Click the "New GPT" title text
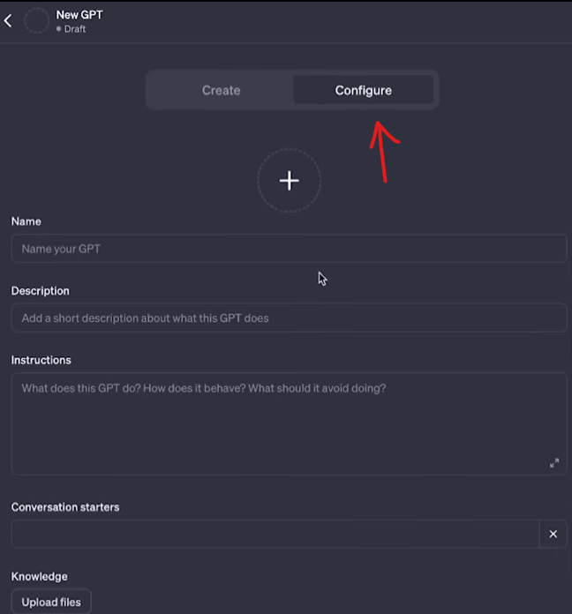The width and height of the screenshot is (572, 614). 79,15
